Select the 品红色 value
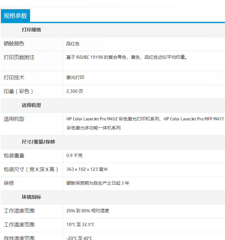Viewport: 225px width, 240px height. pyautogui.click(x=73, y=44)
